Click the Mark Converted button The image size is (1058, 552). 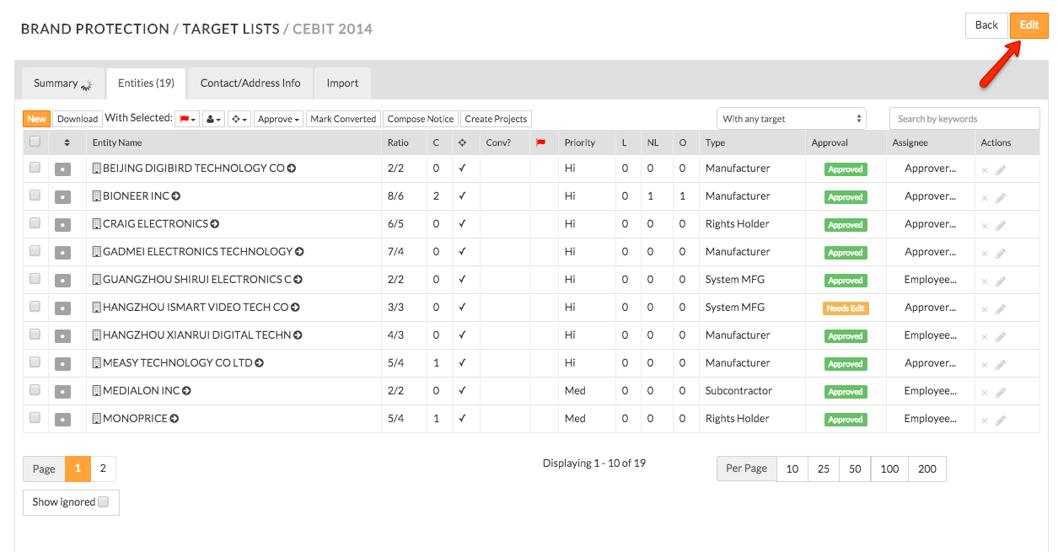343,119
